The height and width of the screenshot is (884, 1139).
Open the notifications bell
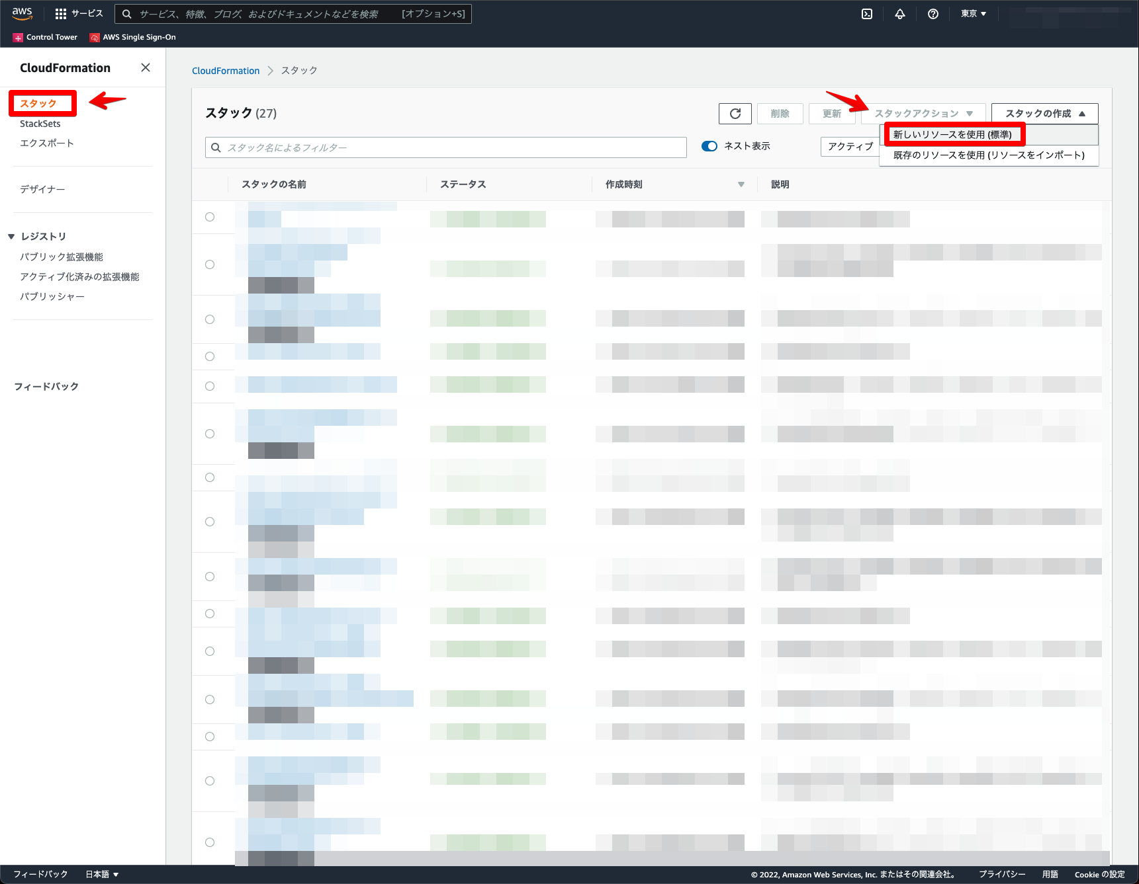tap(900, 14)
